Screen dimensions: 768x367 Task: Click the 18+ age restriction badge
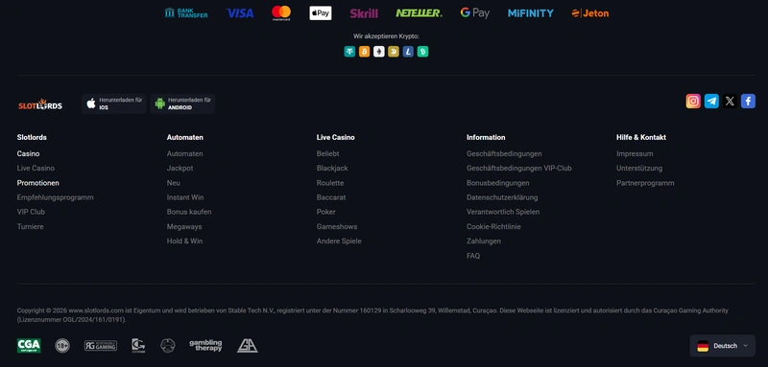[62, 346]
